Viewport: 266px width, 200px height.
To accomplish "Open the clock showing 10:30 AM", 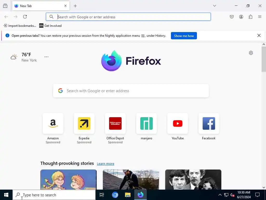I will (244, 195).
